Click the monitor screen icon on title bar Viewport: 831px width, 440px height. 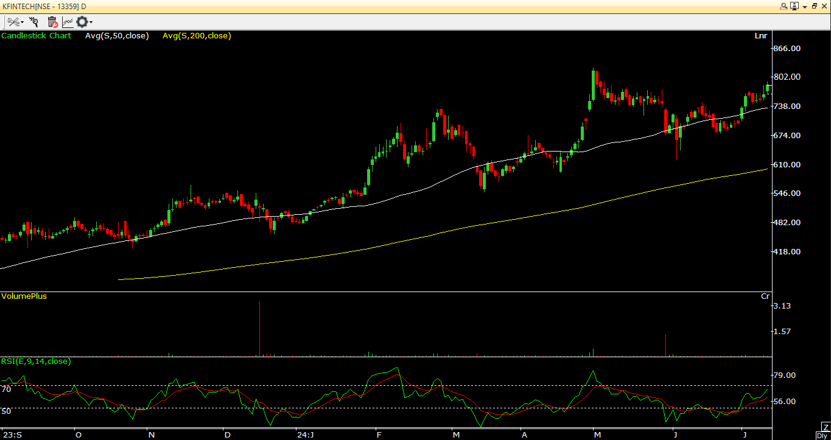(x=794, y=5)
